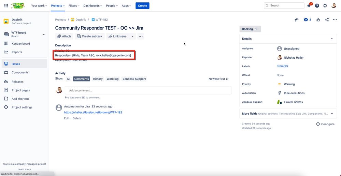
Task: Click the Unassigned assignee avatar
Action: [280, 49]
